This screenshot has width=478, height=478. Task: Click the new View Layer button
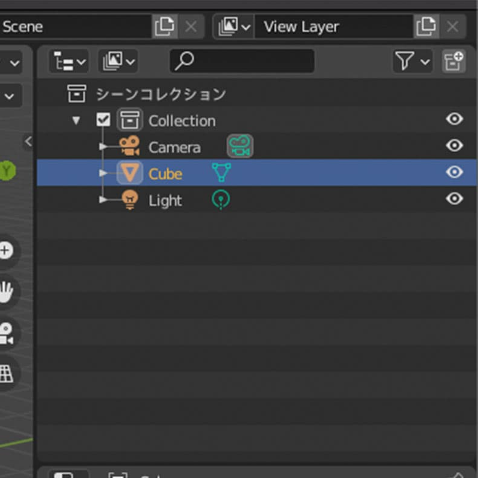426,27
